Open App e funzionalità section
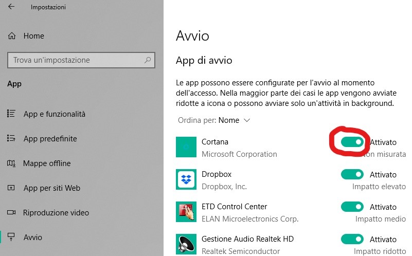The height and width of the screenshot is (256, 412). (55, 114)
